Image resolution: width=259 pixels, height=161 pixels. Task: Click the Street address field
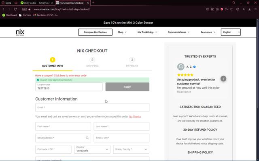tap(63, 138)
